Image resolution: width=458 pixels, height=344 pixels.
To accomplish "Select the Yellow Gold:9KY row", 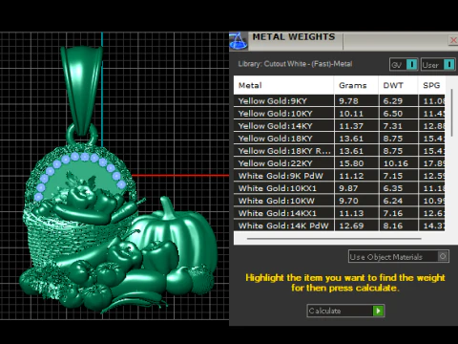I will [340, 101].
